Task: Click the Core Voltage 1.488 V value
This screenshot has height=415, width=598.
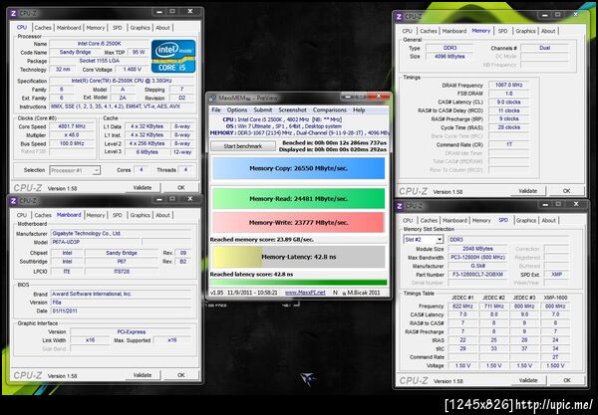Action: click(132, 70)
